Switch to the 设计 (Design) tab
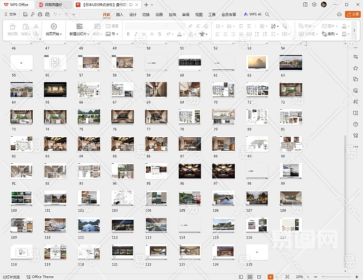 pos(133,14)
